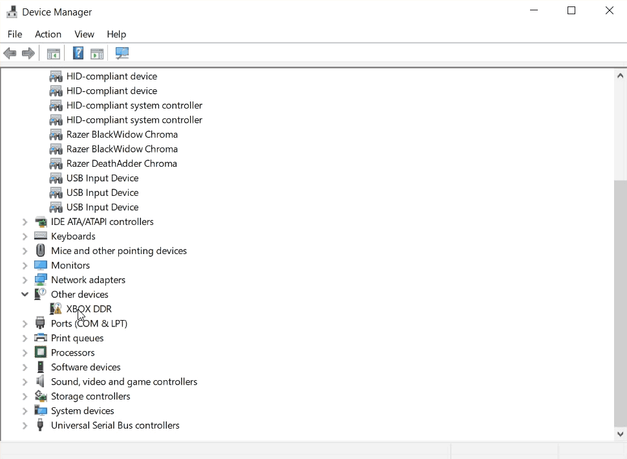Minimize the Device Manager window
This screenshot has width=627, height=459.
[534, 11]
